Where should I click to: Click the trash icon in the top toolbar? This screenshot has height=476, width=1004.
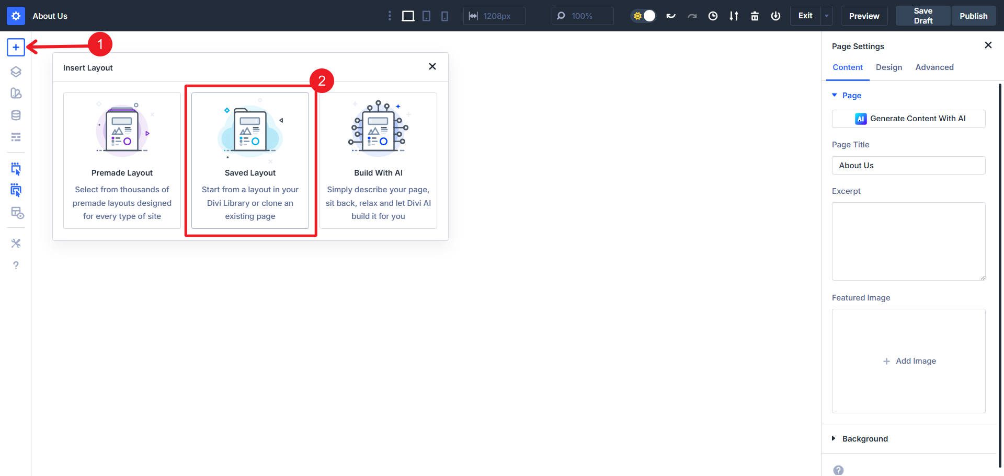tap(755, 16)
